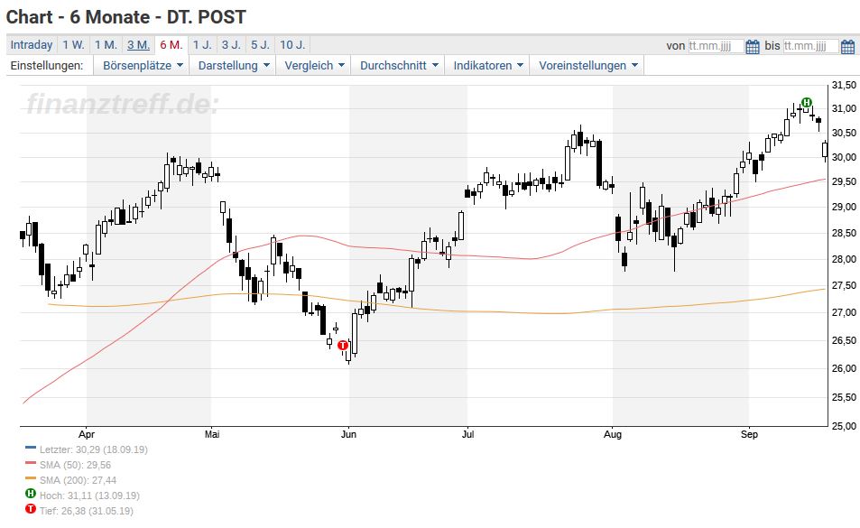
Task: Click the 25,00 price axis label
Action: coord(844,426)
